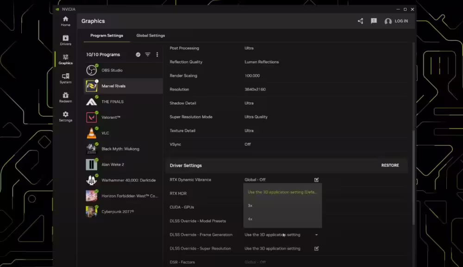
Task: Open the System section
Action: (x=66, y=79)
